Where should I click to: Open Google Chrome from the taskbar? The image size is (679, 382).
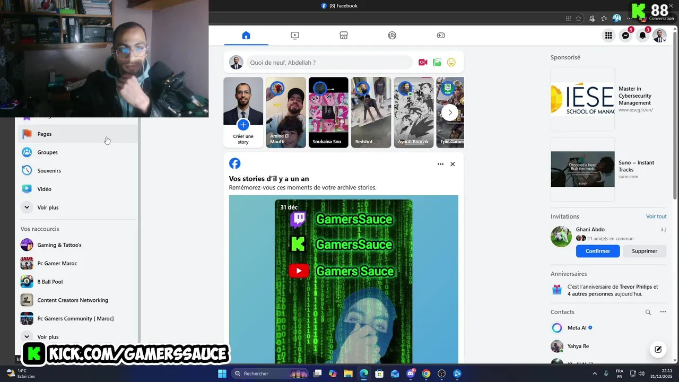[426, 374]
